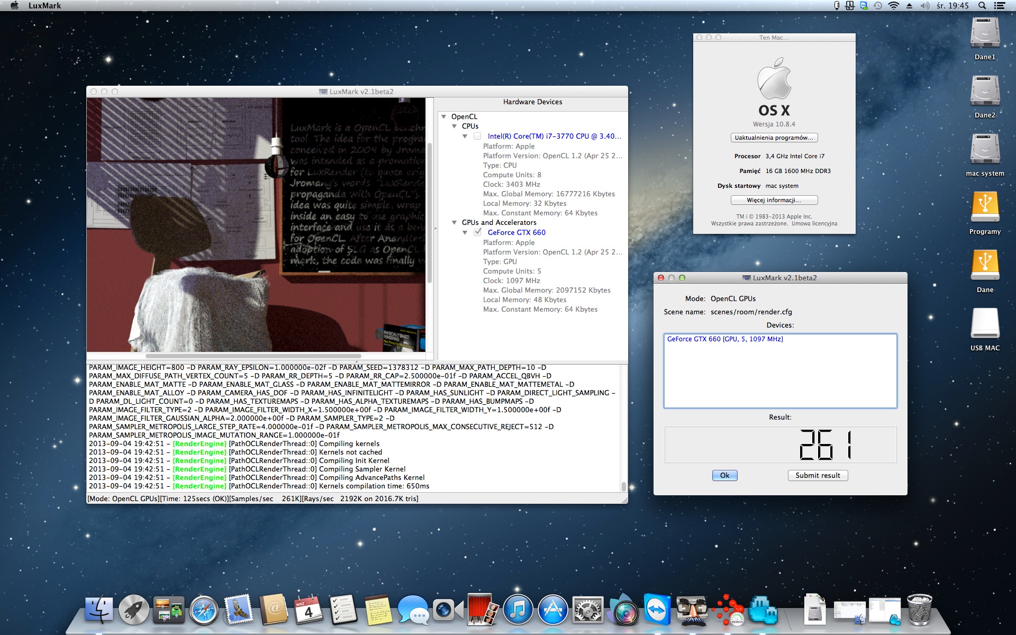Collapse the GPUs and Accelerators group
This screenshot has width=1016, height=635.
[455, 222]
